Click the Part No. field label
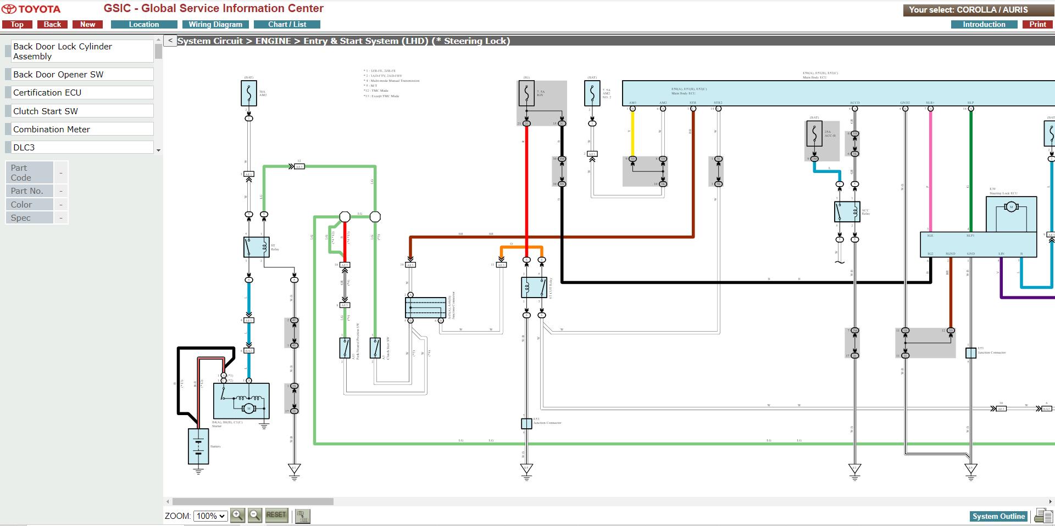 [x=30, y=191]
